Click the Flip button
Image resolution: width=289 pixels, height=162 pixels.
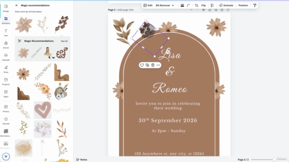pyautogui.click(x=204, y=5)
